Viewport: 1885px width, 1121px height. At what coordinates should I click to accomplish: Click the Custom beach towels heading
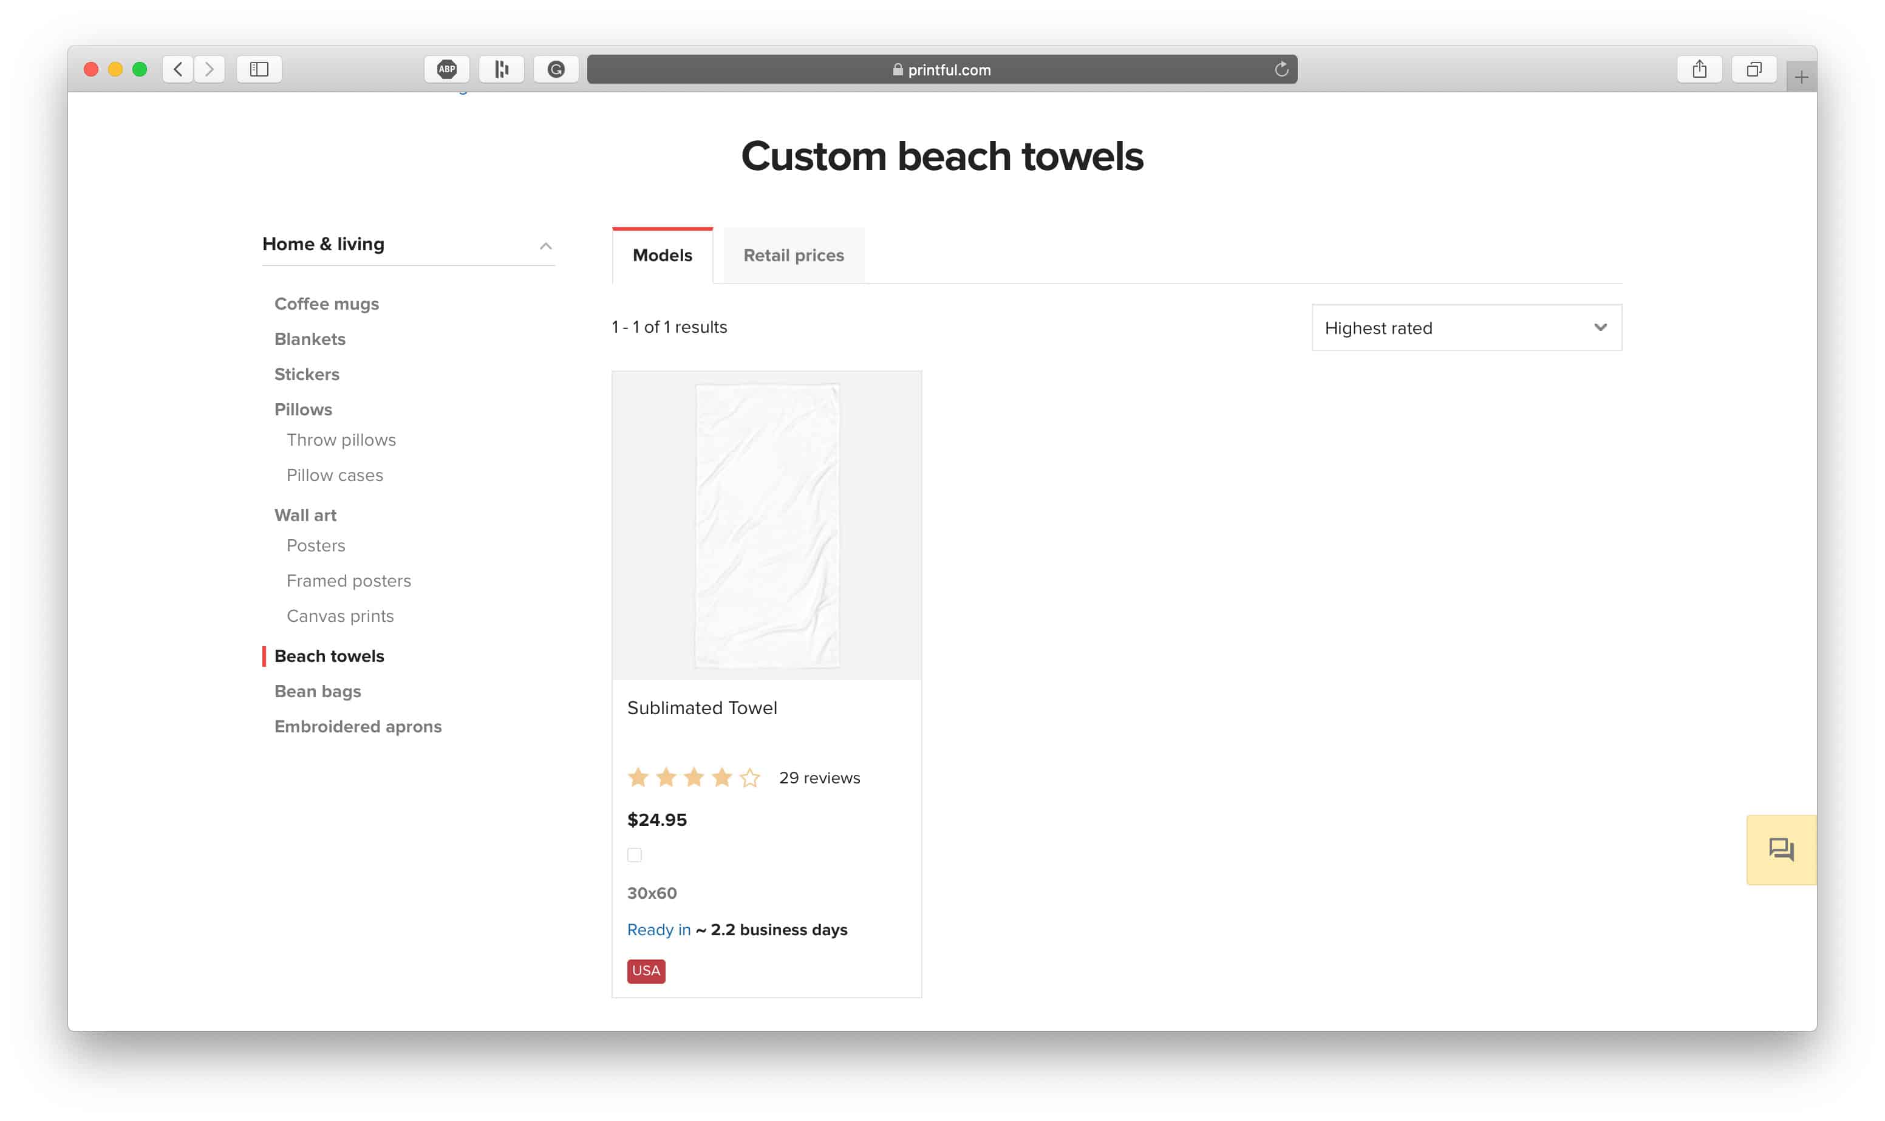point(942,156)
